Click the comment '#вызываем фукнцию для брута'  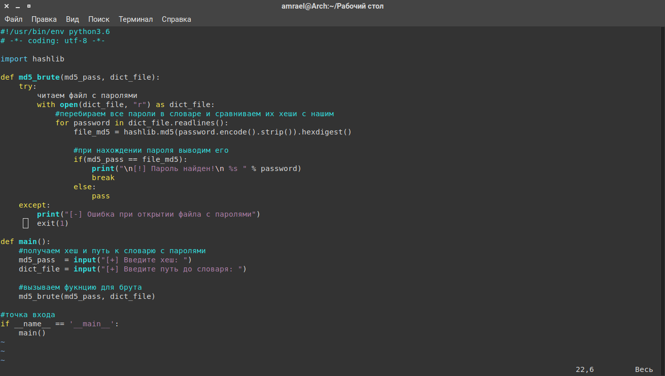(80, 287)
